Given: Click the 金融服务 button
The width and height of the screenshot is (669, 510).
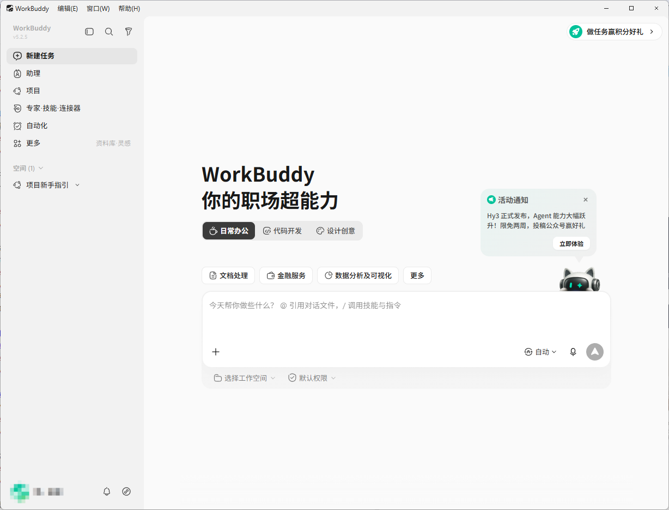Looking at the screenshot, I should click(286, 275).
